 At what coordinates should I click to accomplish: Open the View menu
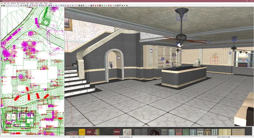(x=9, y=3)
